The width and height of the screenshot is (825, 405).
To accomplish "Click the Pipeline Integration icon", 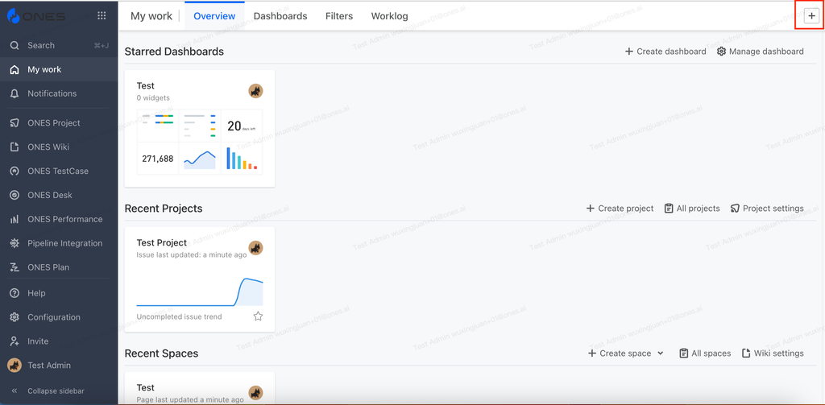I will point(15,243).
